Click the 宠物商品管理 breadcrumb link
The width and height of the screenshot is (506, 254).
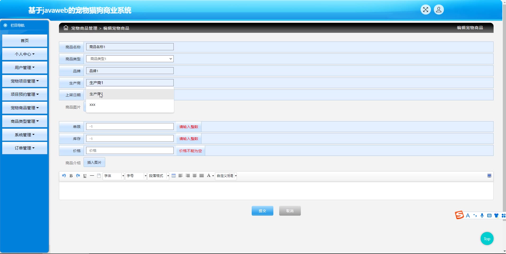coord(84,28)
